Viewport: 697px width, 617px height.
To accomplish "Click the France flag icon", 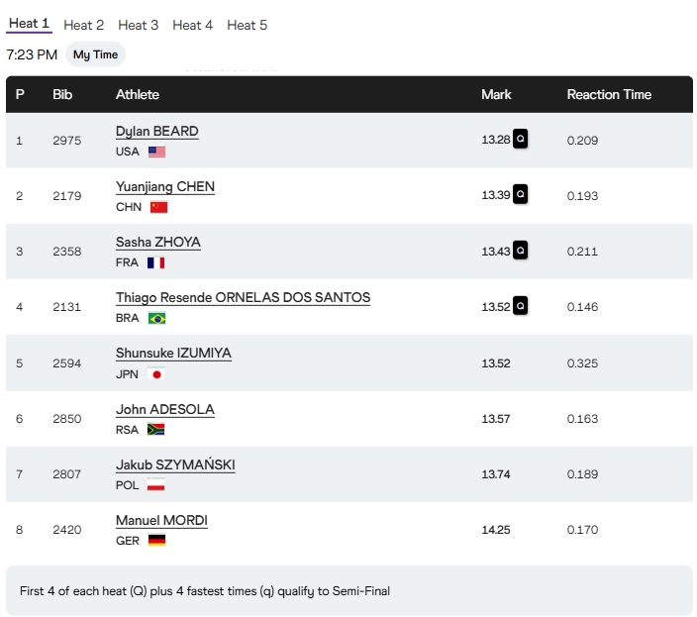I will [155, 262].
